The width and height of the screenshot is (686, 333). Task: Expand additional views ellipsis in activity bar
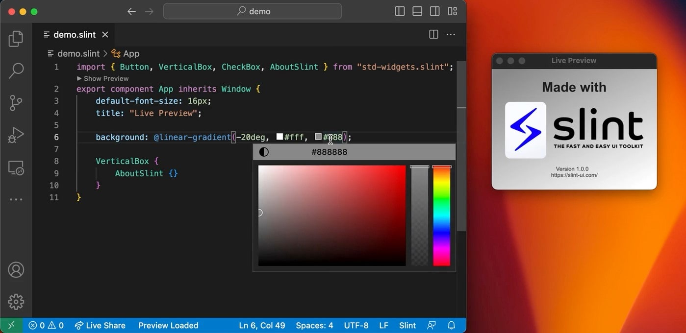(x=16, y=200)
